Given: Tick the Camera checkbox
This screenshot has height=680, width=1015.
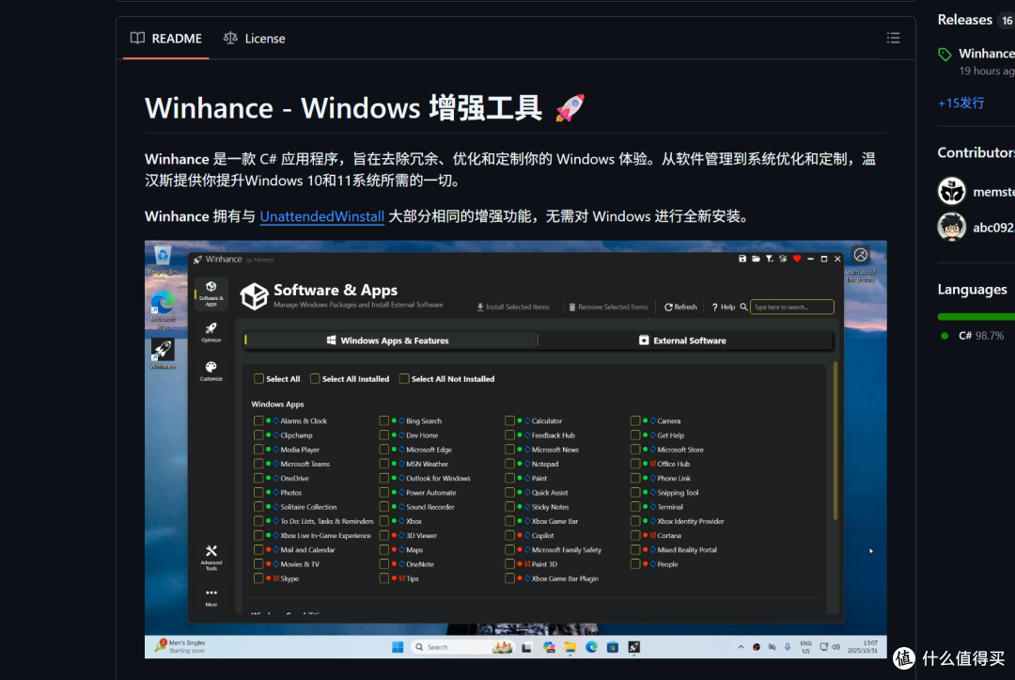Looking at the screenshot, I should point(635,421).
